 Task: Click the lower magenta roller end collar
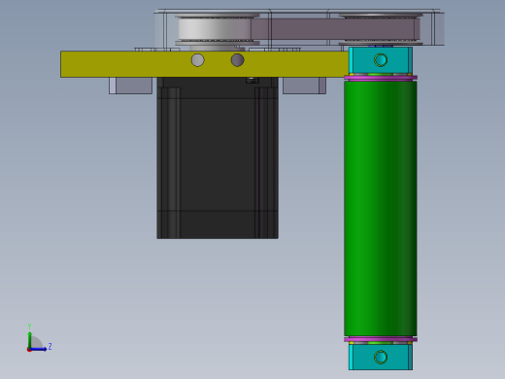[x=381, y=339]
